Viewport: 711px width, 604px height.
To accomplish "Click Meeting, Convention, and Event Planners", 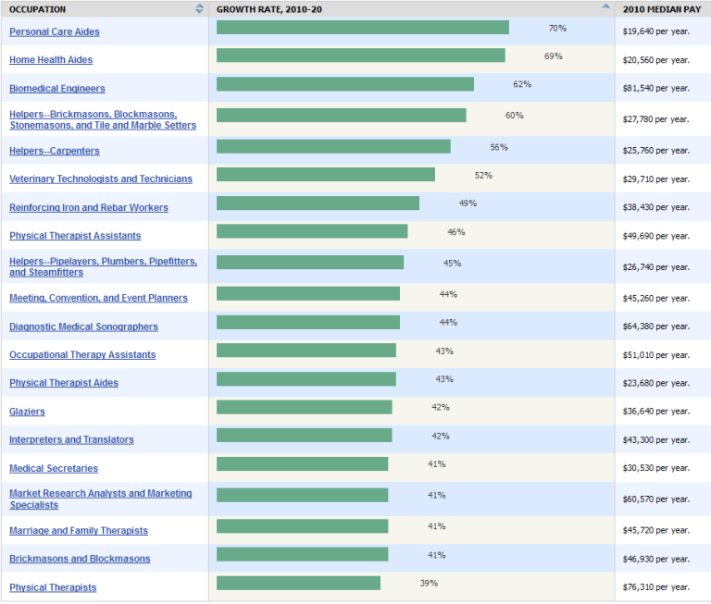I will 98,298.
